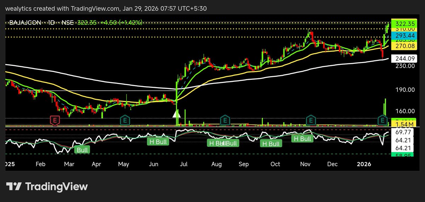425x202 pixels.
Task: Click the H Bull label above November
Action: click(303, 139)
